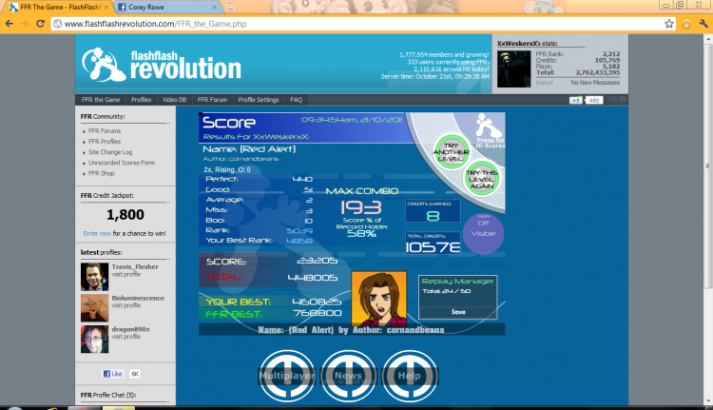Save the replay in Replay Manager
This screenshot has width=713, height=410.
coord(458,312)
